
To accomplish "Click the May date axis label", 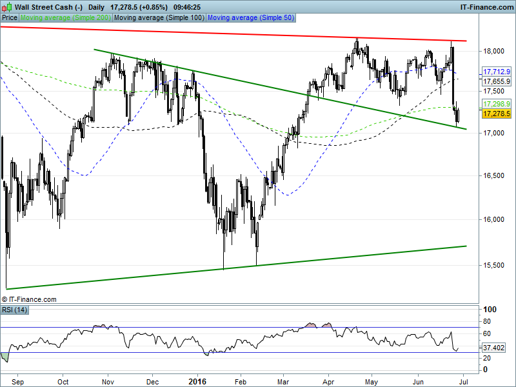I will [372, 382].
